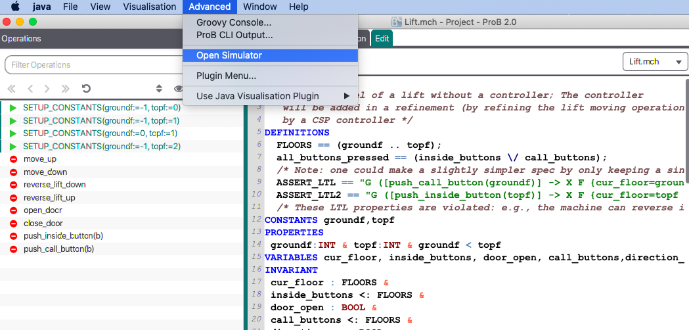Click the single back arrow icon
The image size is (689, 330).
point(30,89)
